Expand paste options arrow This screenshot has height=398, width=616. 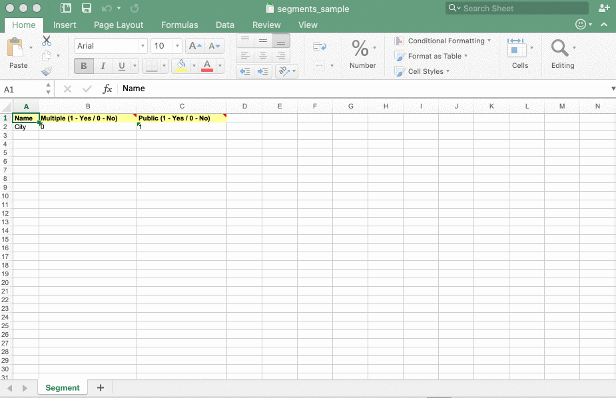31,48
